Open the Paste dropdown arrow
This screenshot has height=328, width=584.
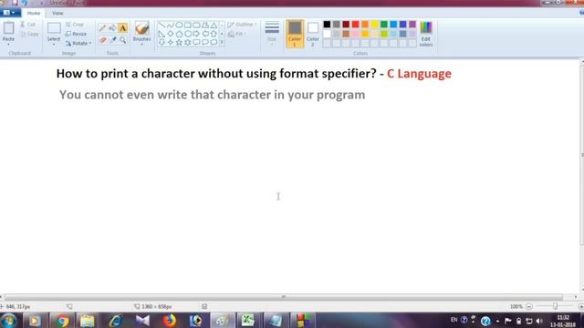[x=8, y=45]
